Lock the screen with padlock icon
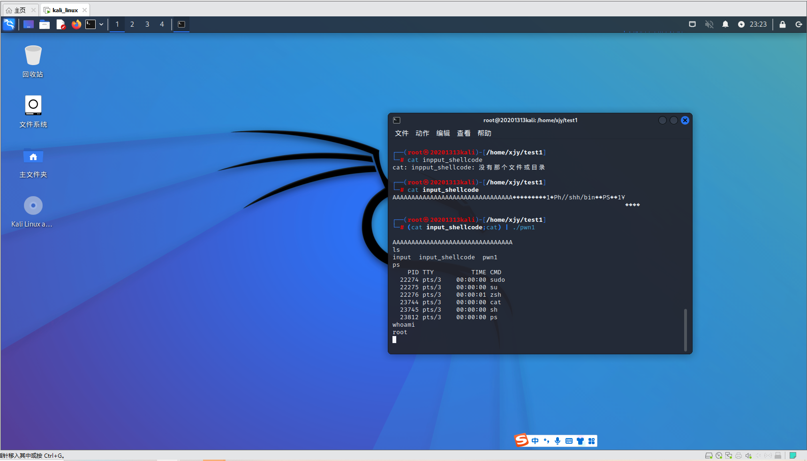Viewport: 807px width, 461px height. coord(783,24)
